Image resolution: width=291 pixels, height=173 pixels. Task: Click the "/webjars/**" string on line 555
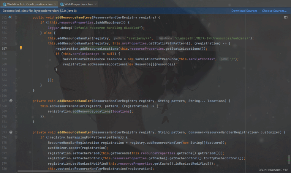coord(139,38)
